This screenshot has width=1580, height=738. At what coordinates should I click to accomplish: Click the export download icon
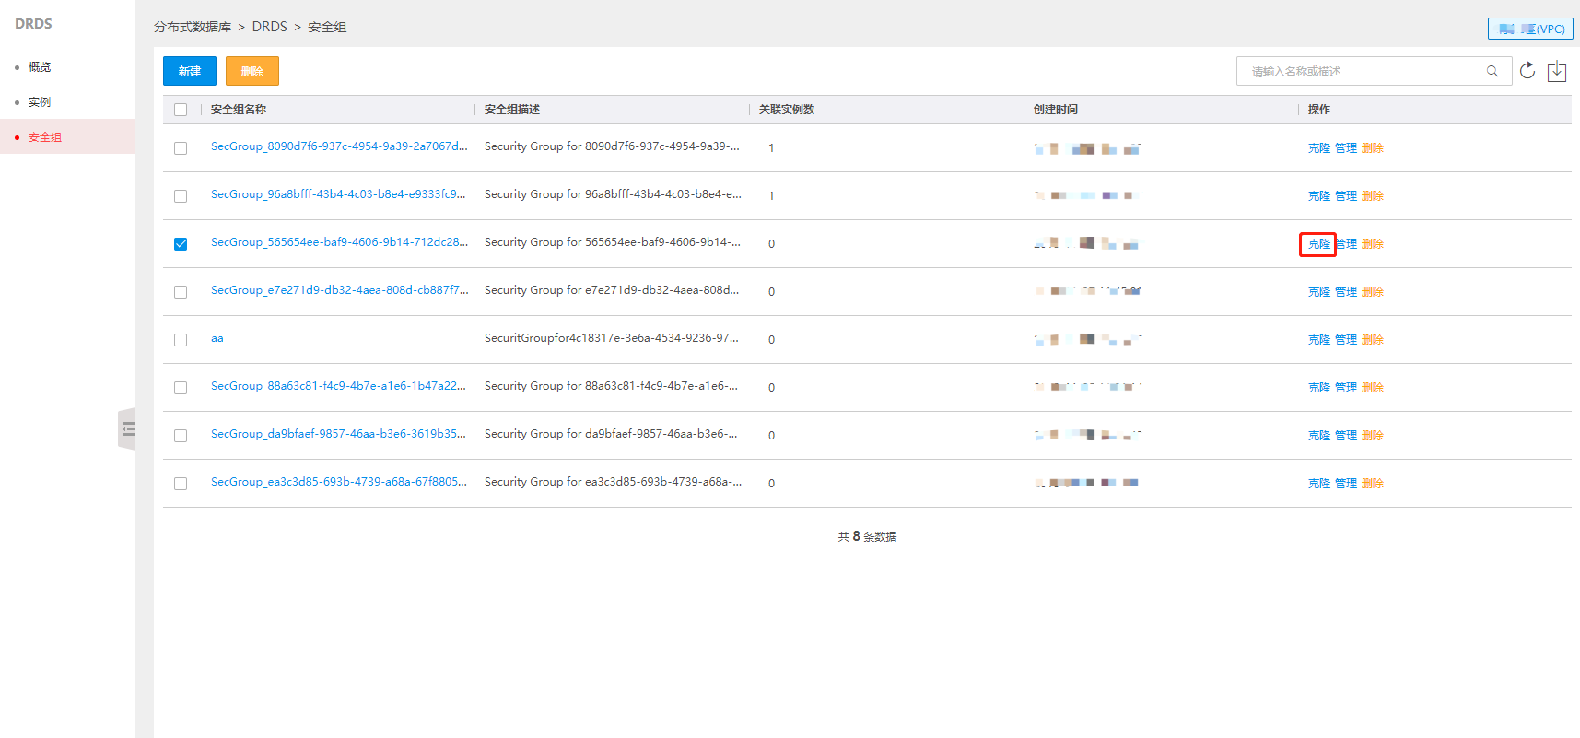(x=1557, y=71)
